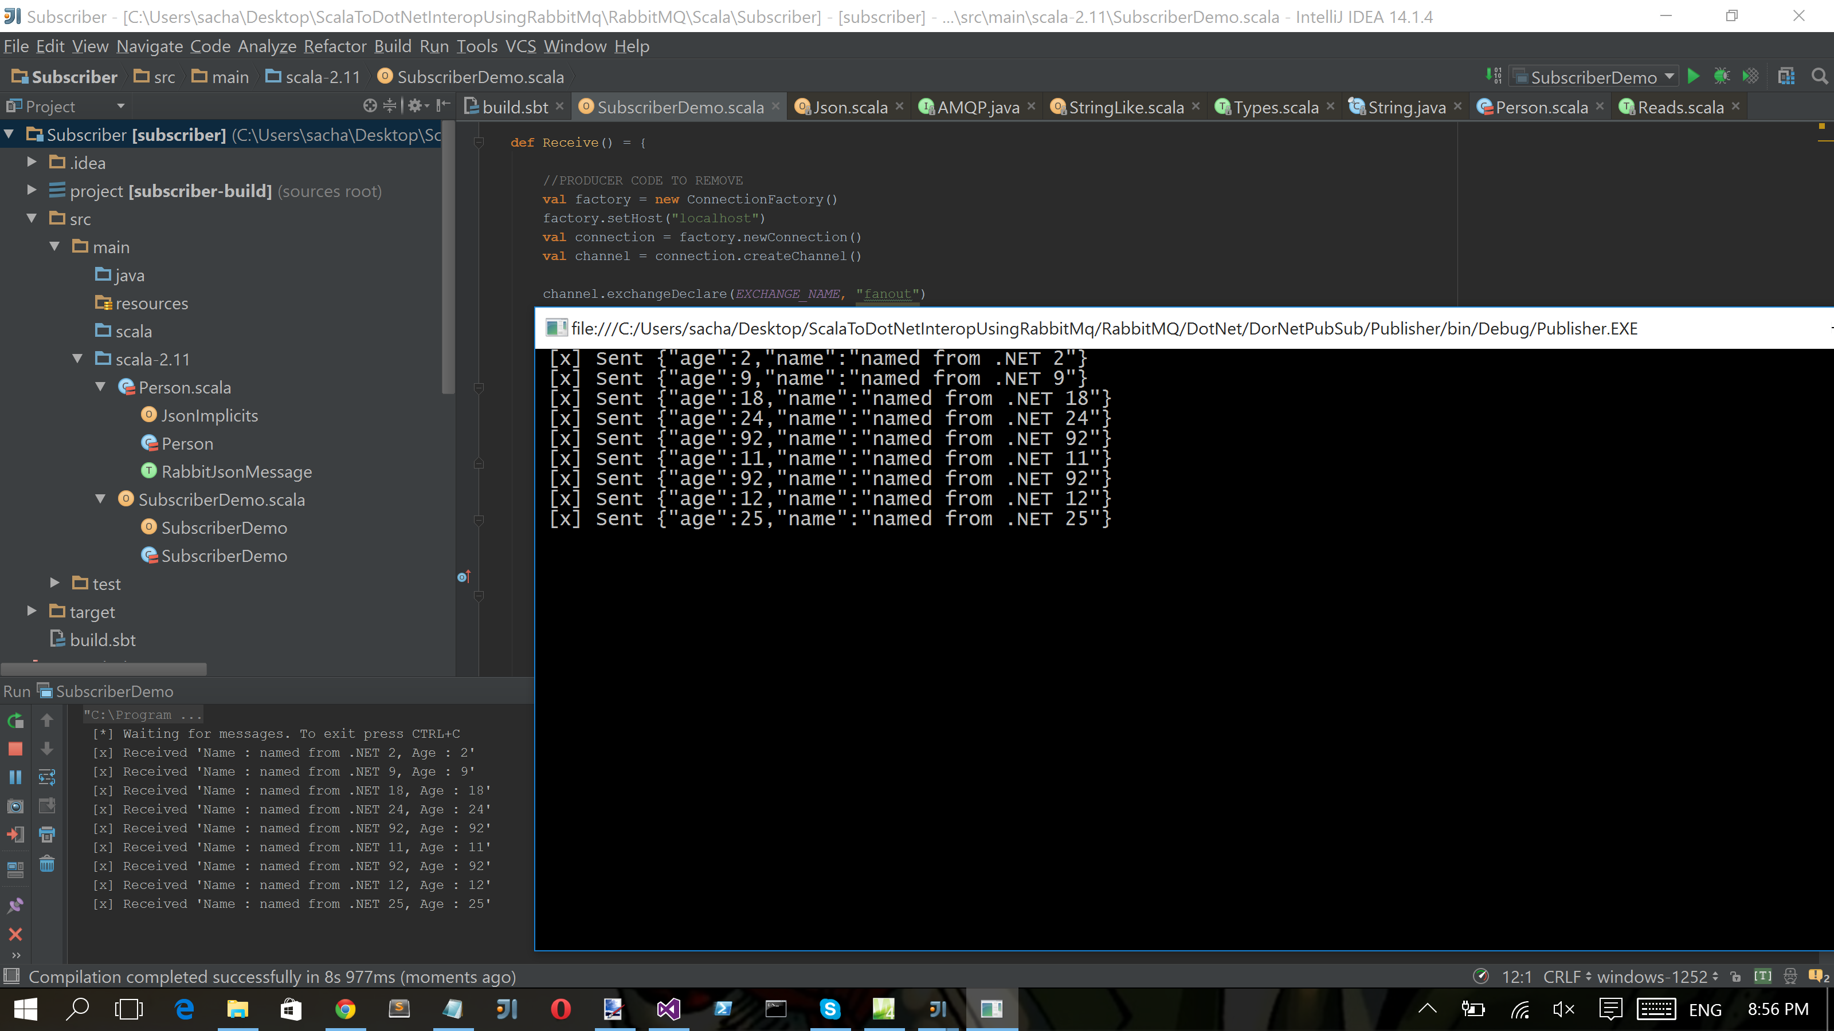Screen dimensions: 1834x1031
Task: Open Windows Start menu
Action: pos(25,1009)
